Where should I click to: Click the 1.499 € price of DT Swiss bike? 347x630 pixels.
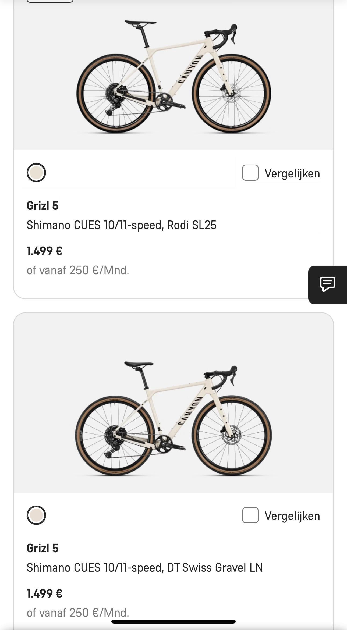point(44,594)
